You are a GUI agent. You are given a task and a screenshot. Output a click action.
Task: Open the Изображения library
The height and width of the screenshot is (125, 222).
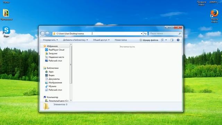click(x=53, y=83)
